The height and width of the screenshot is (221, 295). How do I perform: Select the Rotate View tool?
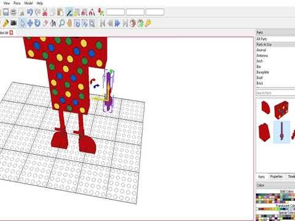[x=77, y=23]
